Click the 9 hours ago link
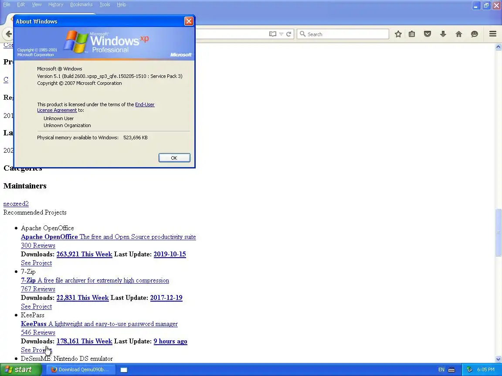The width and height of the screenshot is (502, 376). click(170, 341)
